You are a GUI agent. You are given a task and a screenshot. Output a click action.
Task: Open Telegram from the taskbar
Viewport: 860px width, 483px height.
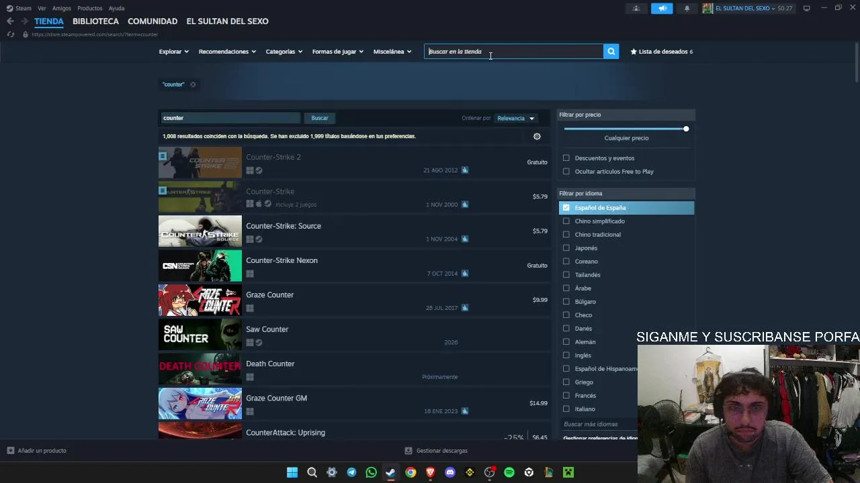point(351,472)
